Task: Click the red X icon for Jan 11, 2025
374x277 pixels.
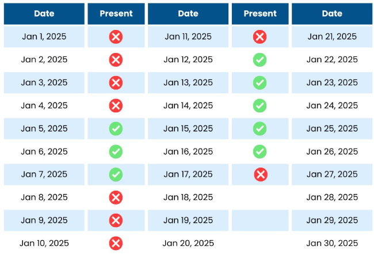Action: [259, 37]
